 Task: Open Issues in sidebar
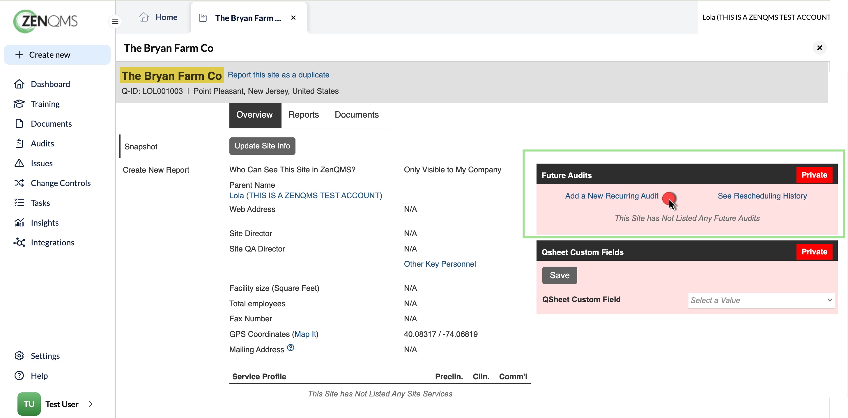tap(41, 163)
